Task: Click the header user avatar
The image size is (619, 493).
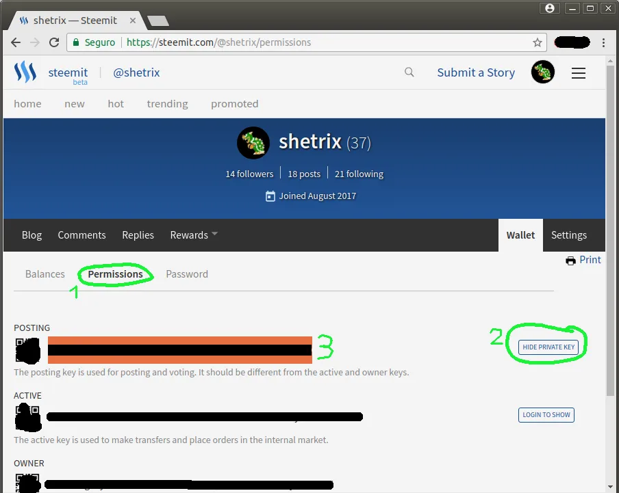Action: (543, 72)
